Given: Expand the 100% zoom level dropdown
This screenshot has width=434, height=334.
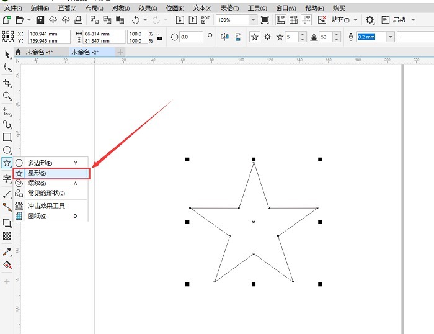Looking at the screenshot, I should 253,20.
